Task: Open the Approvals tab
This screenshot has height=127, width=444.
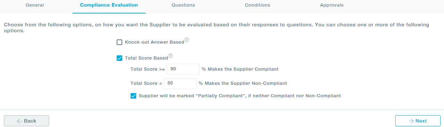Action: pos(332,5)
